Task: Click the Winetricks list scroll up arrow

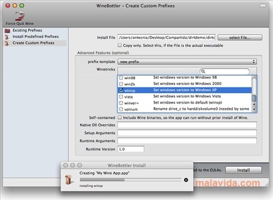Action: [254, 104]
